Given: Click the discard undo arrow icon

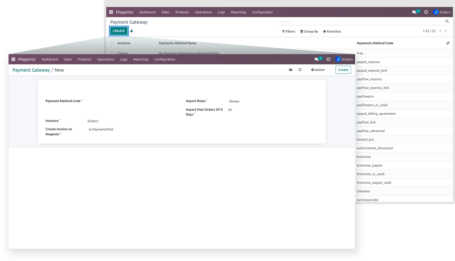Looking at the screenshot, I should coord(300,70).
